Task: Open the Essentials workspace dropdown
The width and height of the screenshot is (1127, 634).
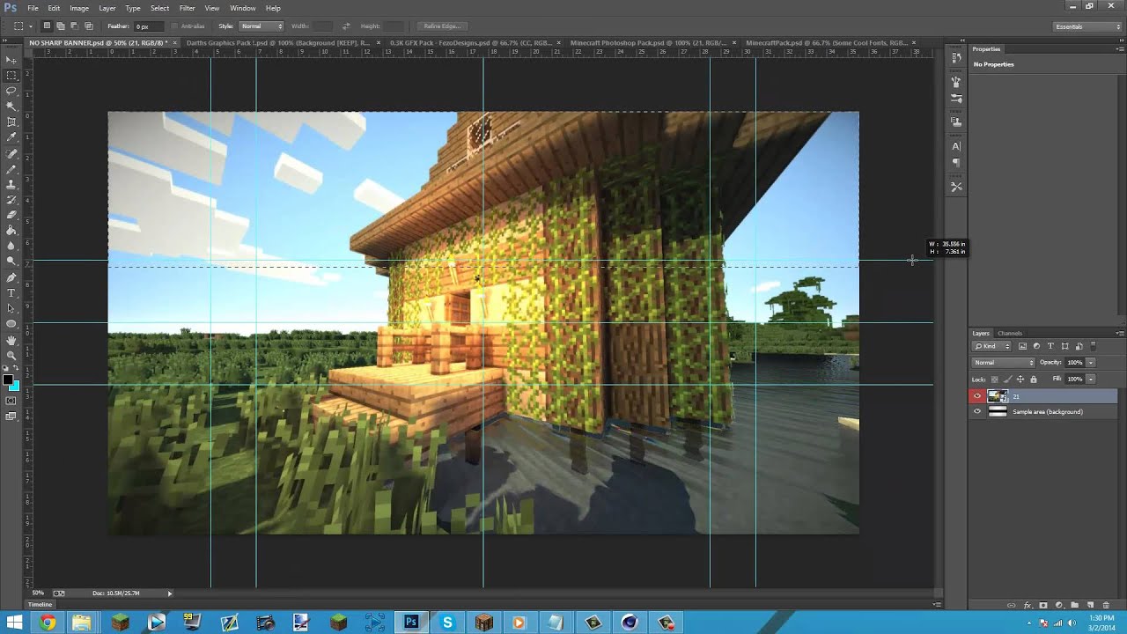Action: click(x=1087, y=26)
